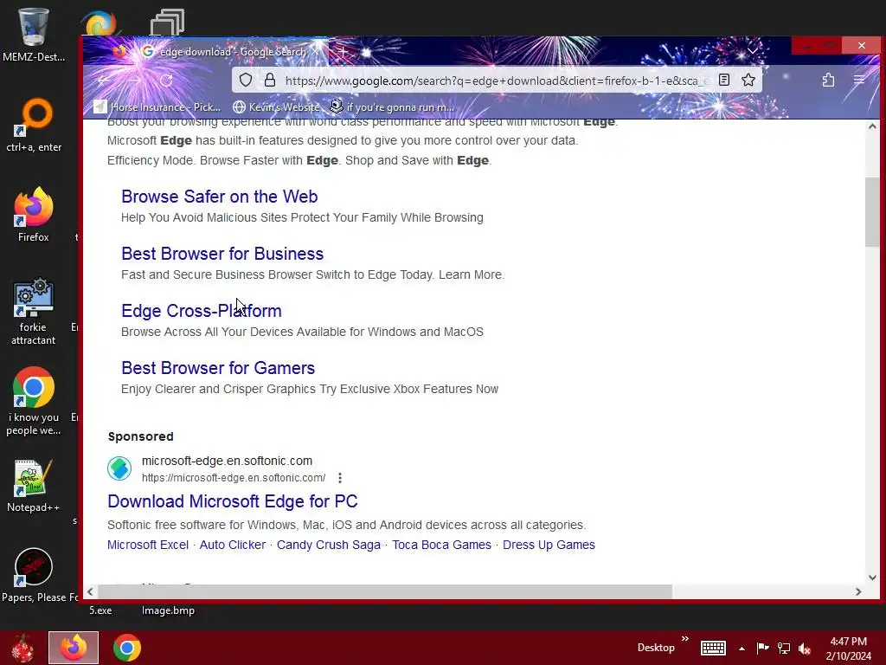886x665 pixels.
Task: Expand the Desktop toolbar double chevron
Action: click(x=685, y=639)
